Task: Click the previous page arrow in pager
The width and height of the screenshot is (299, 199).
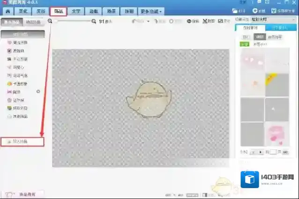Action: tap(254, 152)
